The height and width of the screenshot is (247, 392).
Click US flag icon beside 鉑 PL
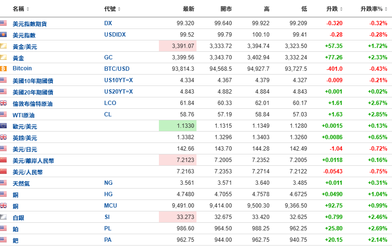click(x=3, y=228)
